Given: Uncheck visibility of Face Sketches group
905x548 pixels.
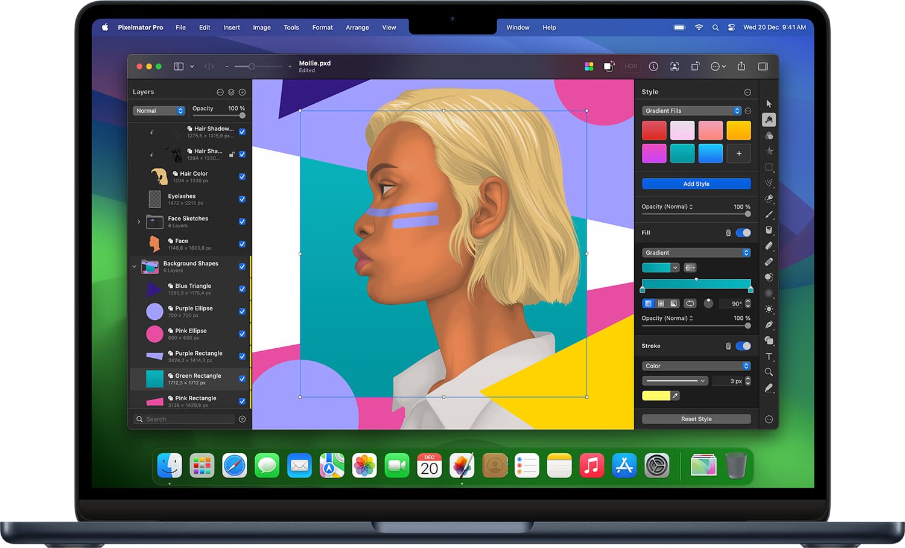Looking at the screenshot, I should pos(242,221).
